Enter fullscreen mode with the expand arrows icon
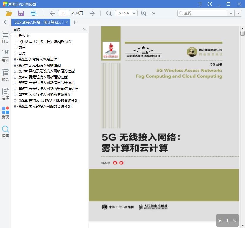Screen dimensions: 245x228 click(210, 4)
